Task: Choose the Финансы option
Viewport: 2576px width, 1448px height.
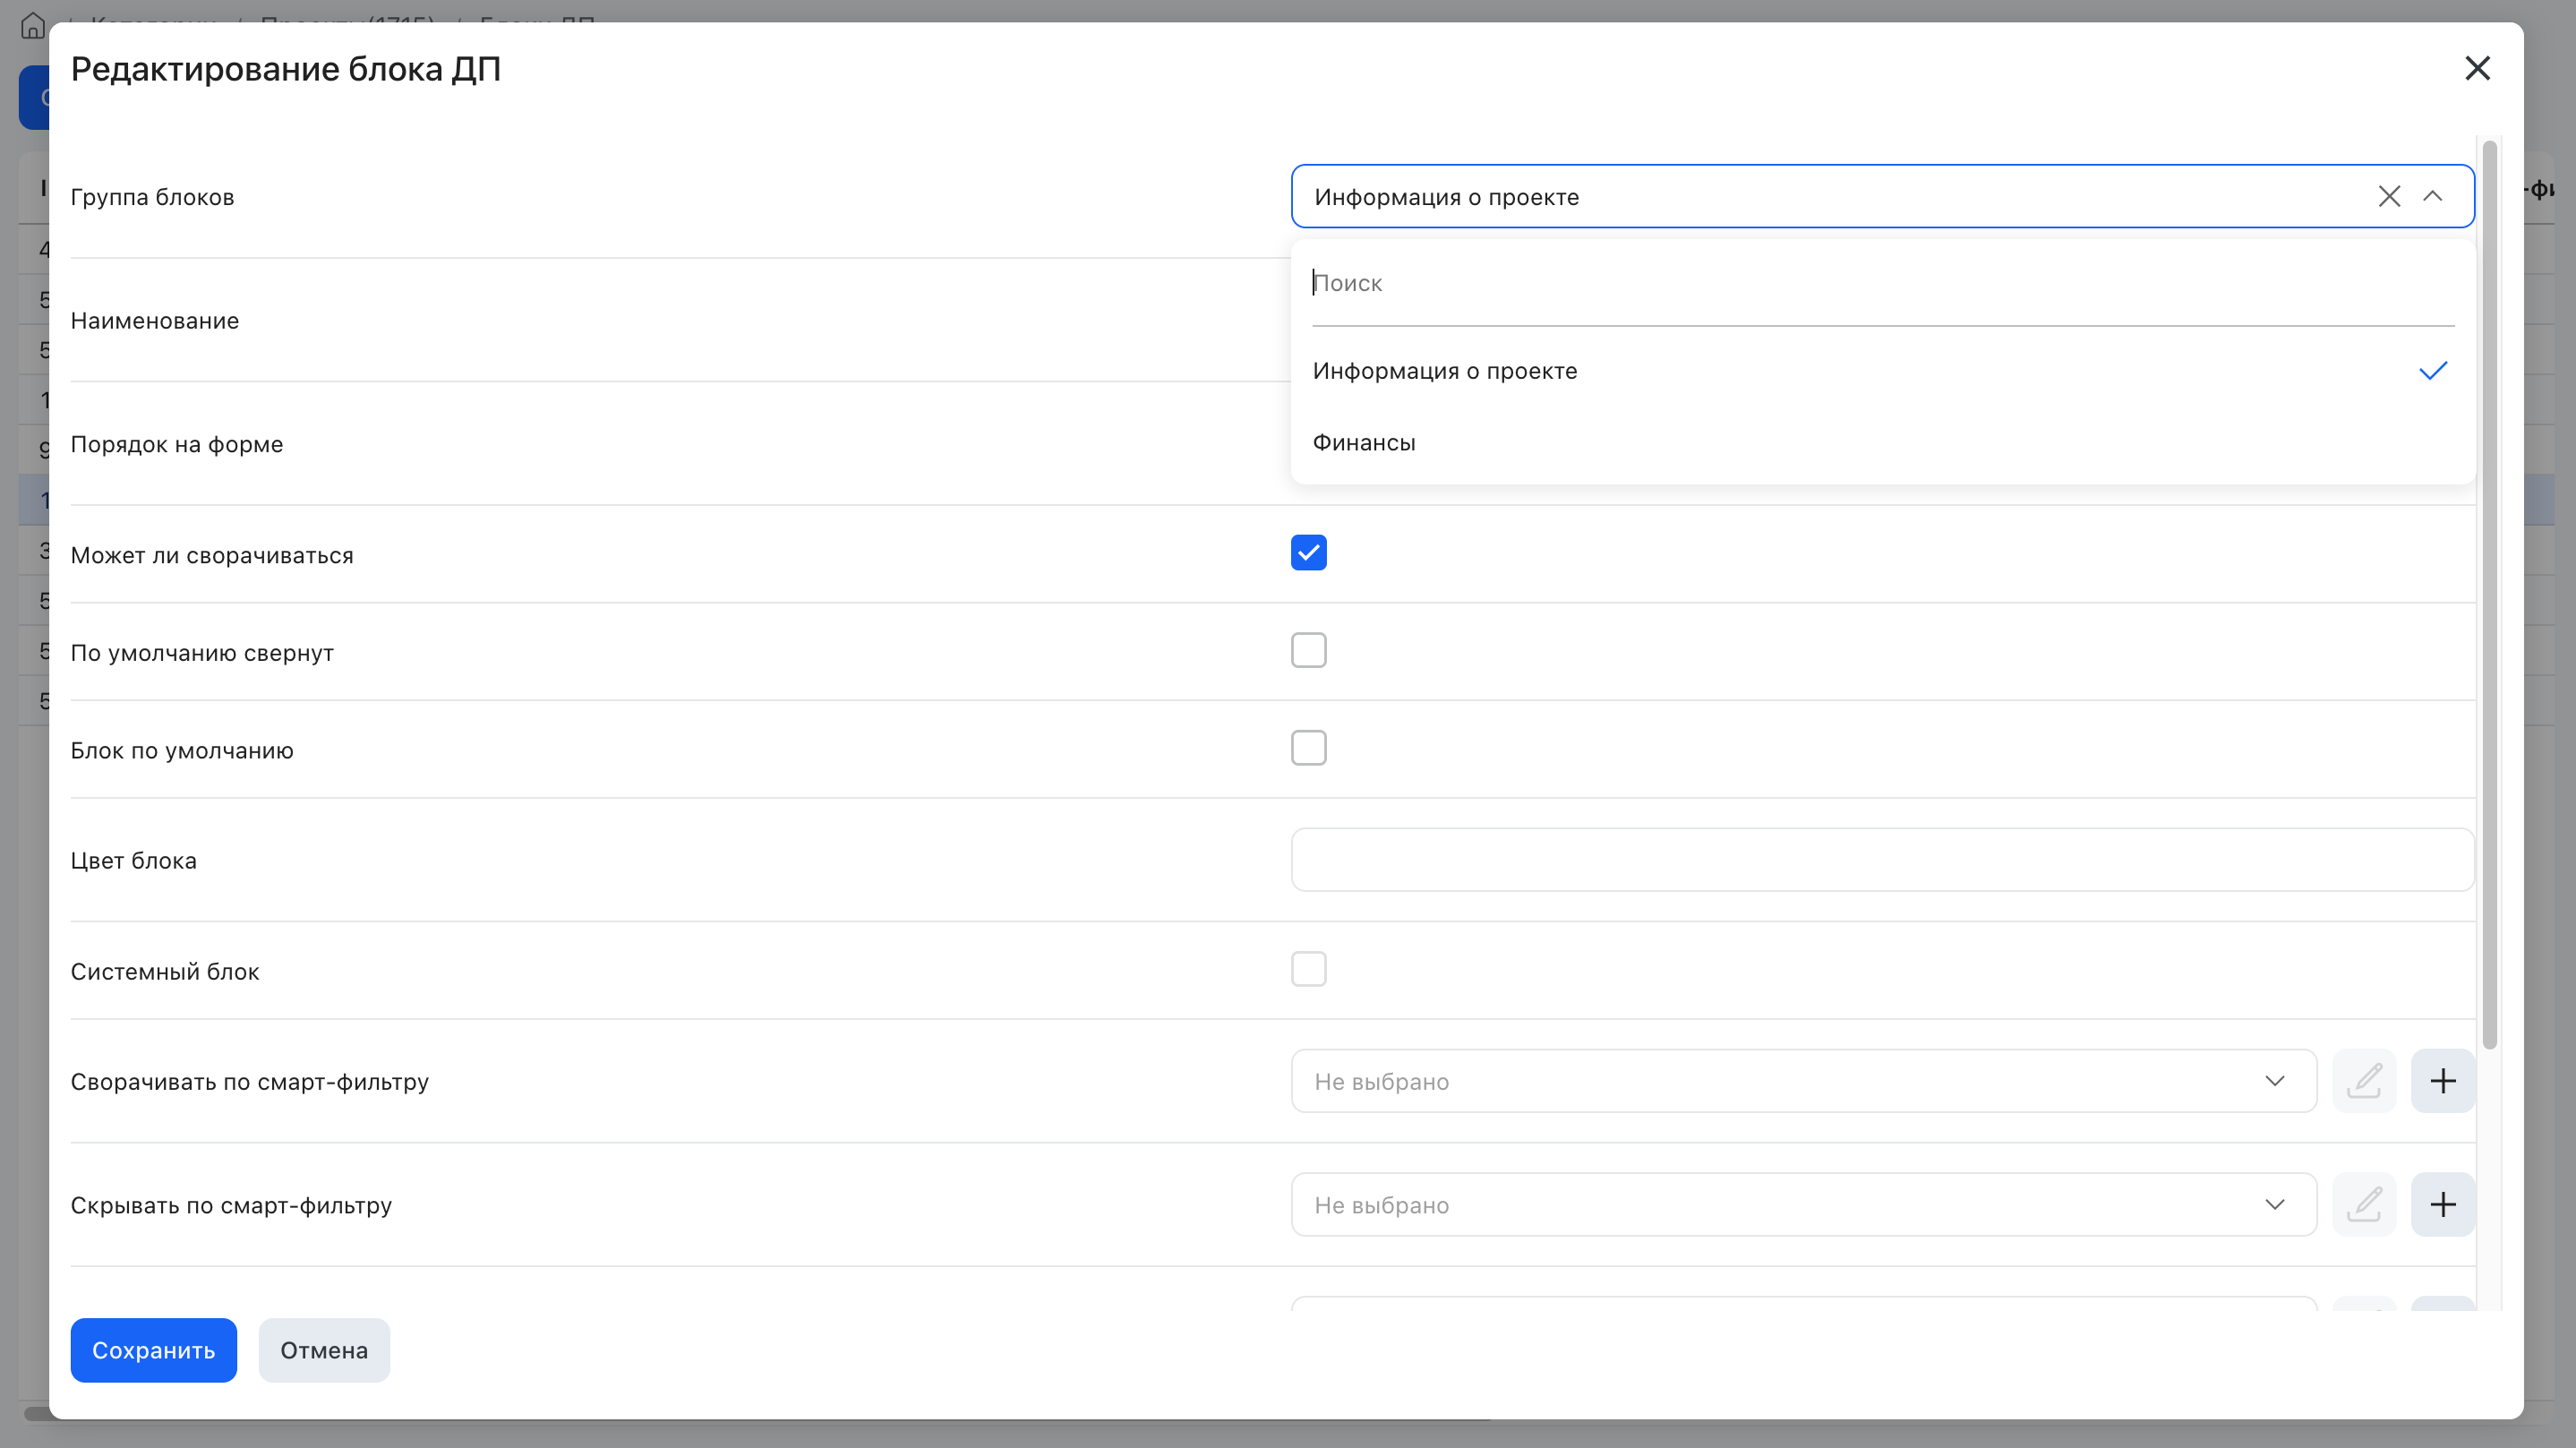Action: pos(1882,442)
